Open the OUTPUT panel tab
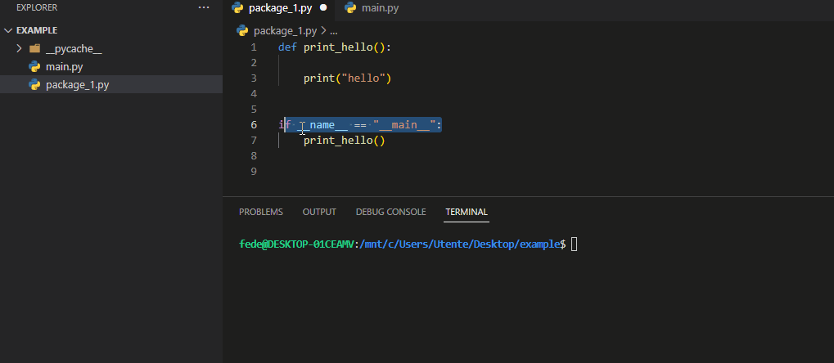834x363 pixels. pos(319,212)
